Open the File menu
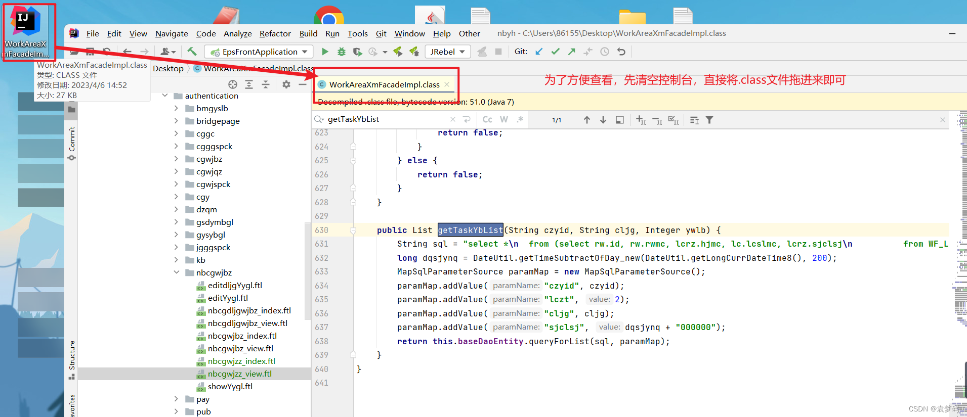This screenshot has width=967, height=417. pos(93,33)
